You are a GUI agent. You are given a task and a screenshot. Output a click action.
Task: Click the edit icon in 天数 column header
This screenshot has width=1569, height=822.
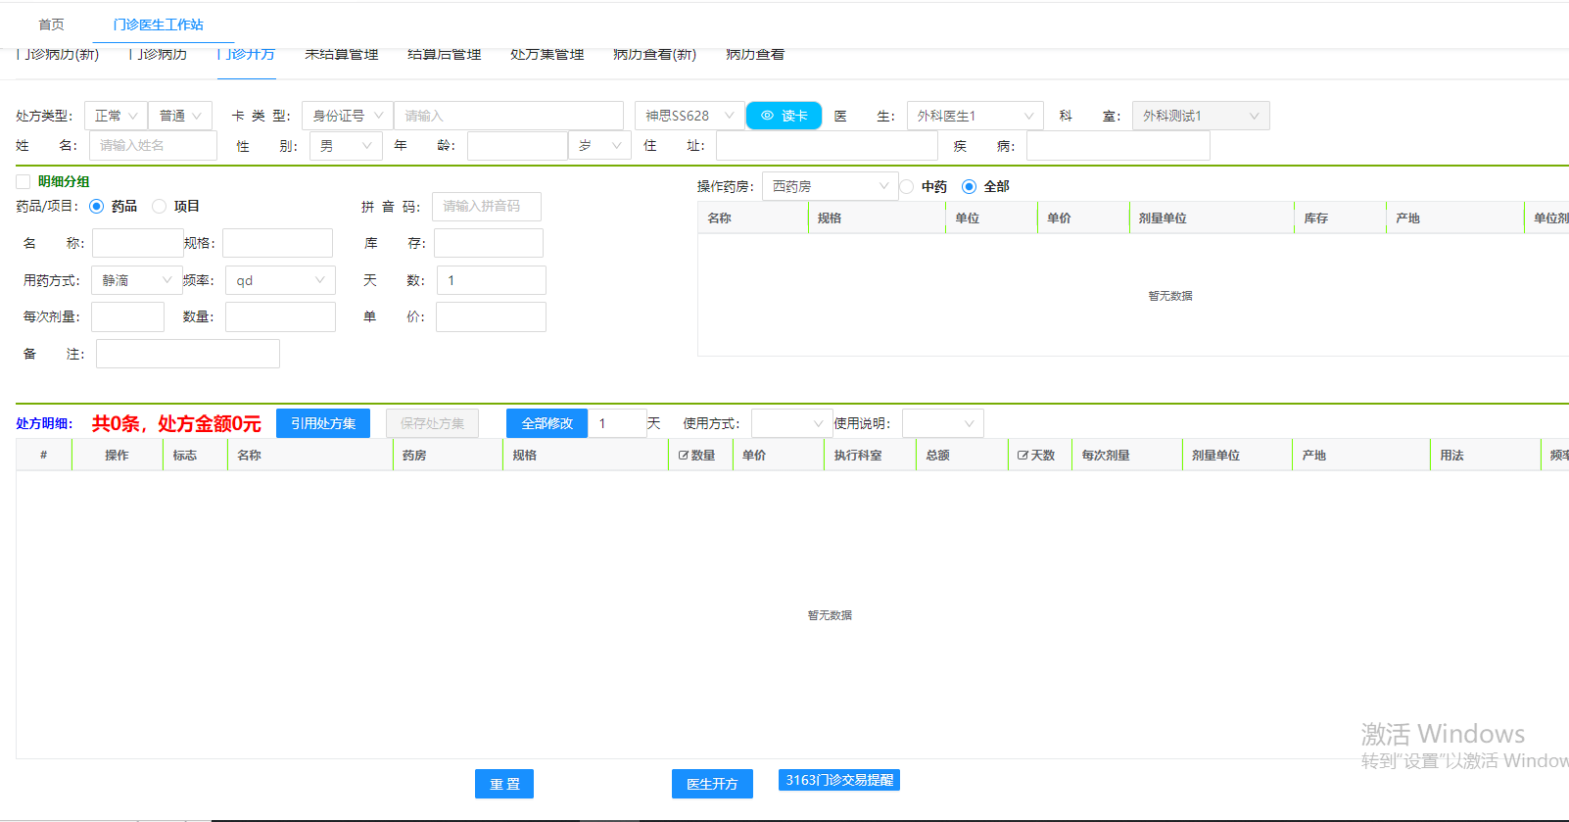coord(1022,456)
